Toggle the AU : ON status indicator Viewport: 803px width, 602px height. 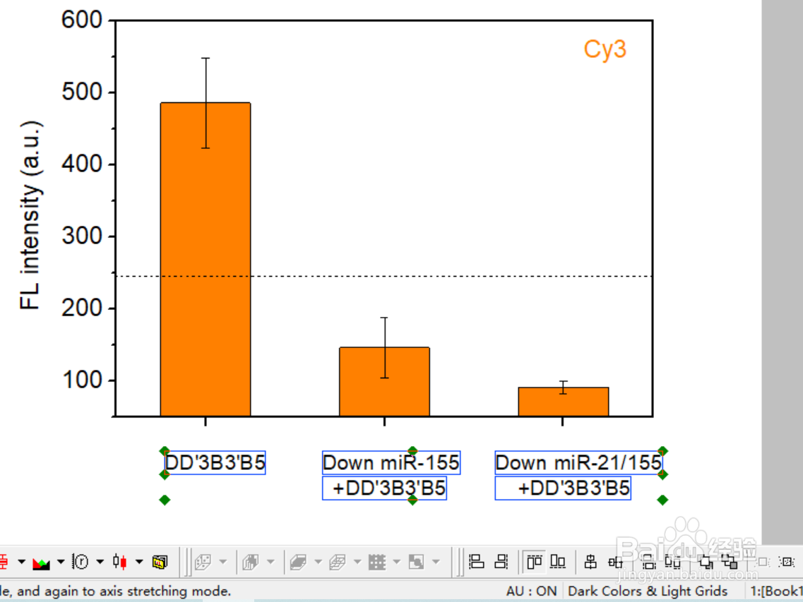[x=531, y=591]
